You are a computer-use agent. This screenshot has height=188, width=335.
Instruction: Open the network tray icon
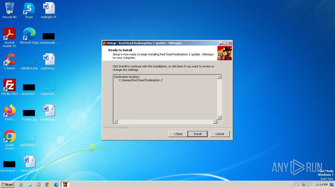304,185
